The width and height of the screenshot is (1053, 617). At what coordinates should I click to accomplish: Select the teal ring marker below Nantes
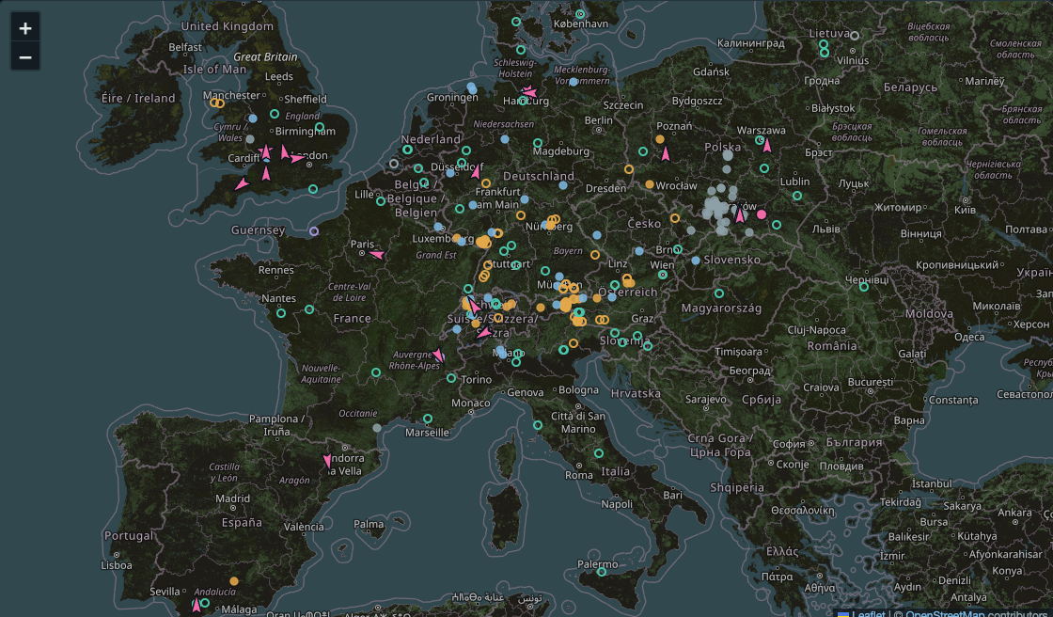(x=281, y=313)
